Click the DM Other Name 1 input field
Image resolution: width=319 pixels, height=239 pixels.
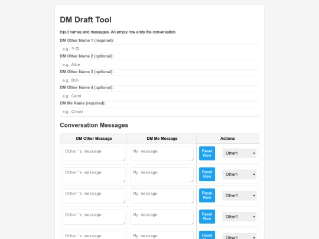(159, 49)
